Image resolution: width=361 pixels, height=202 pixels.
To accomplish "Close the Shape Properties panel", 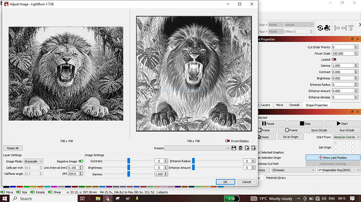I will click(x=358, y=39).
